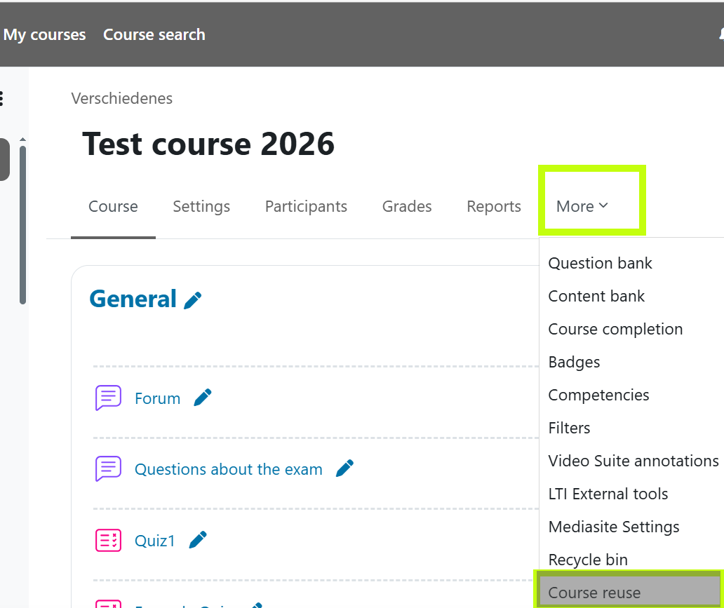This screenshot has width=724, height=608.
Task: Open the Verschiedenes breadcrumb link
Action: pos(122,98)
